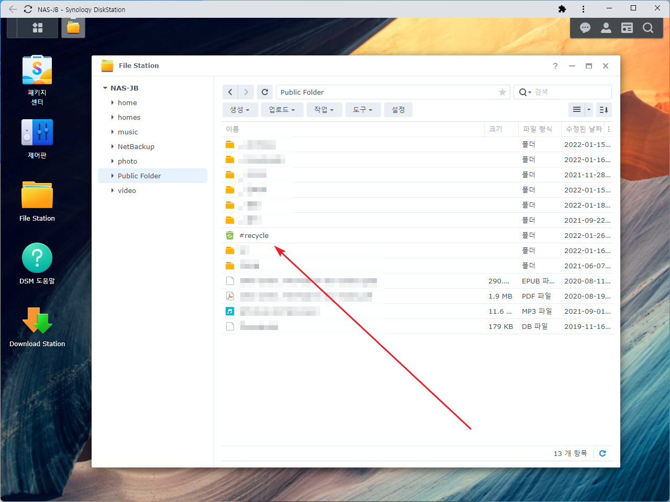The height and width of the screenshot is (502, 670).
Task: Select photo in folder tree
Action: 127,161
